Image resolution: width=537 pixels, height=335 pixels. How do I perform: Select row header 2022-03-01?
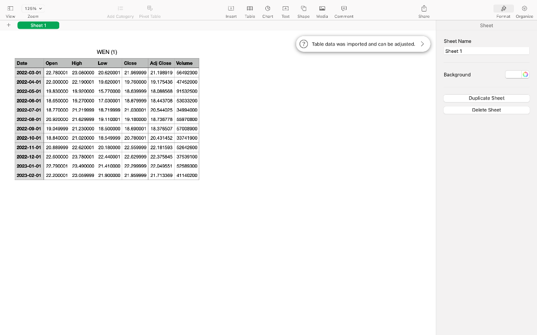coord(29,73)
